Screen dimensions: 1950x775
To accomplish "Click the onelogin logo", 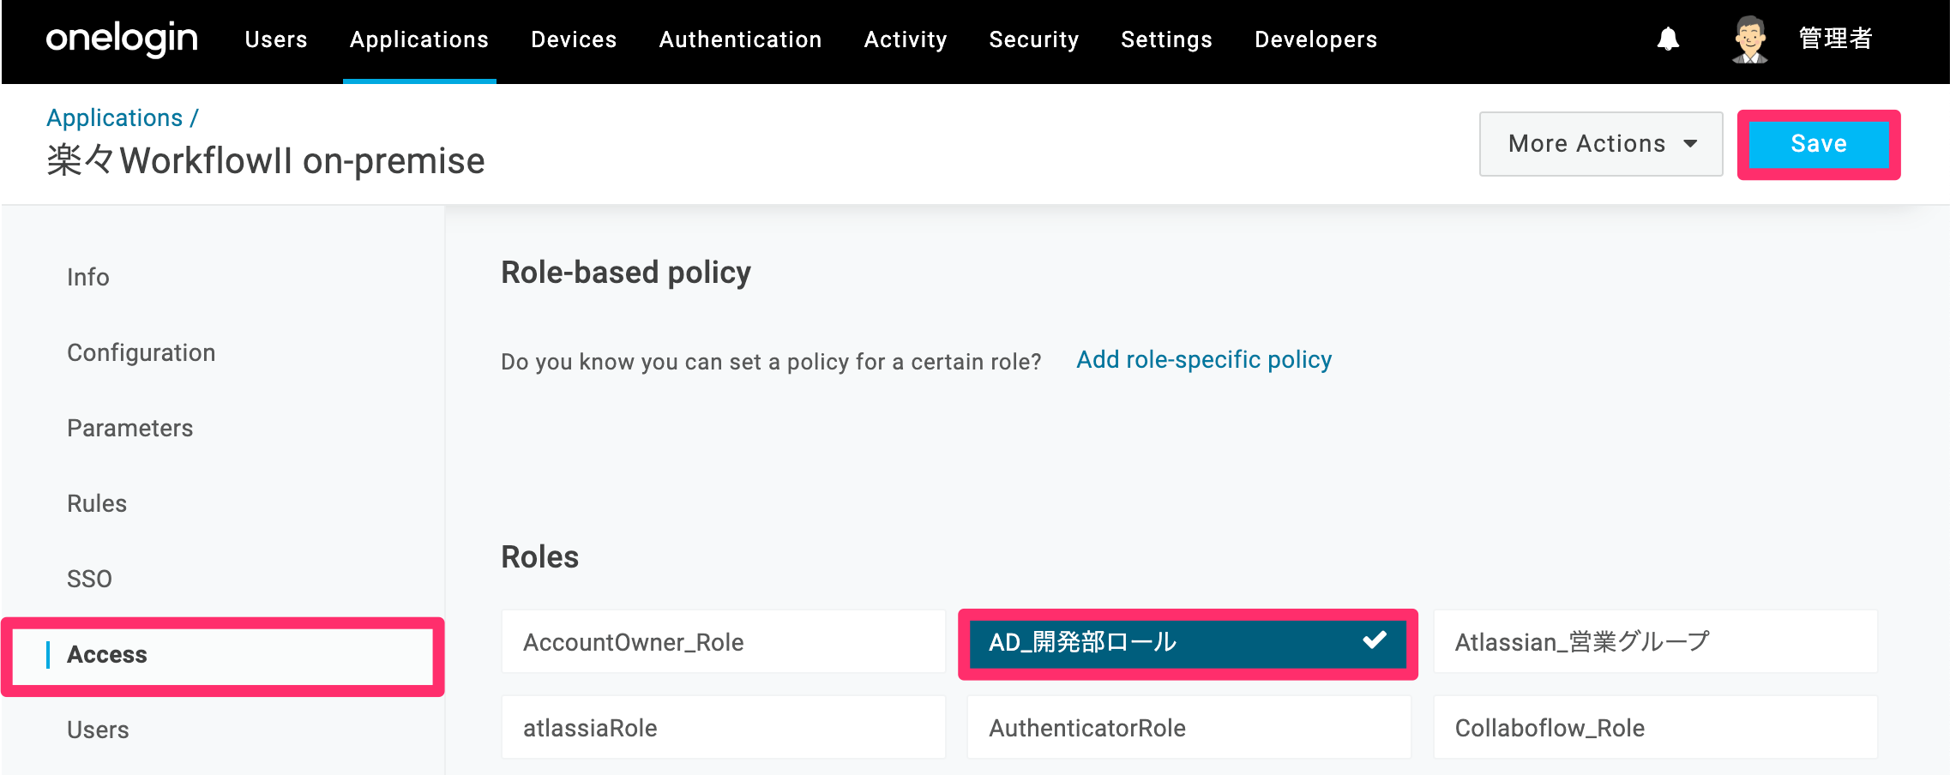I will (x=122, y=39).
